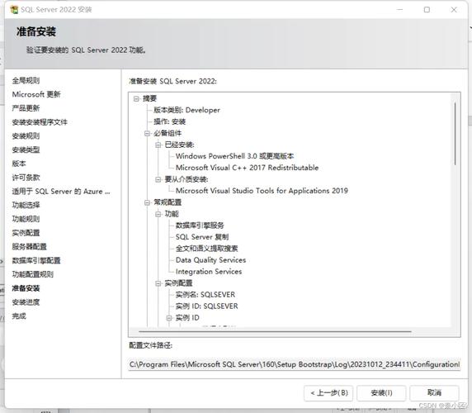Select the 数据库引擎服务 tree row
The height and width of the screenshot is (413, 472).
200,225
